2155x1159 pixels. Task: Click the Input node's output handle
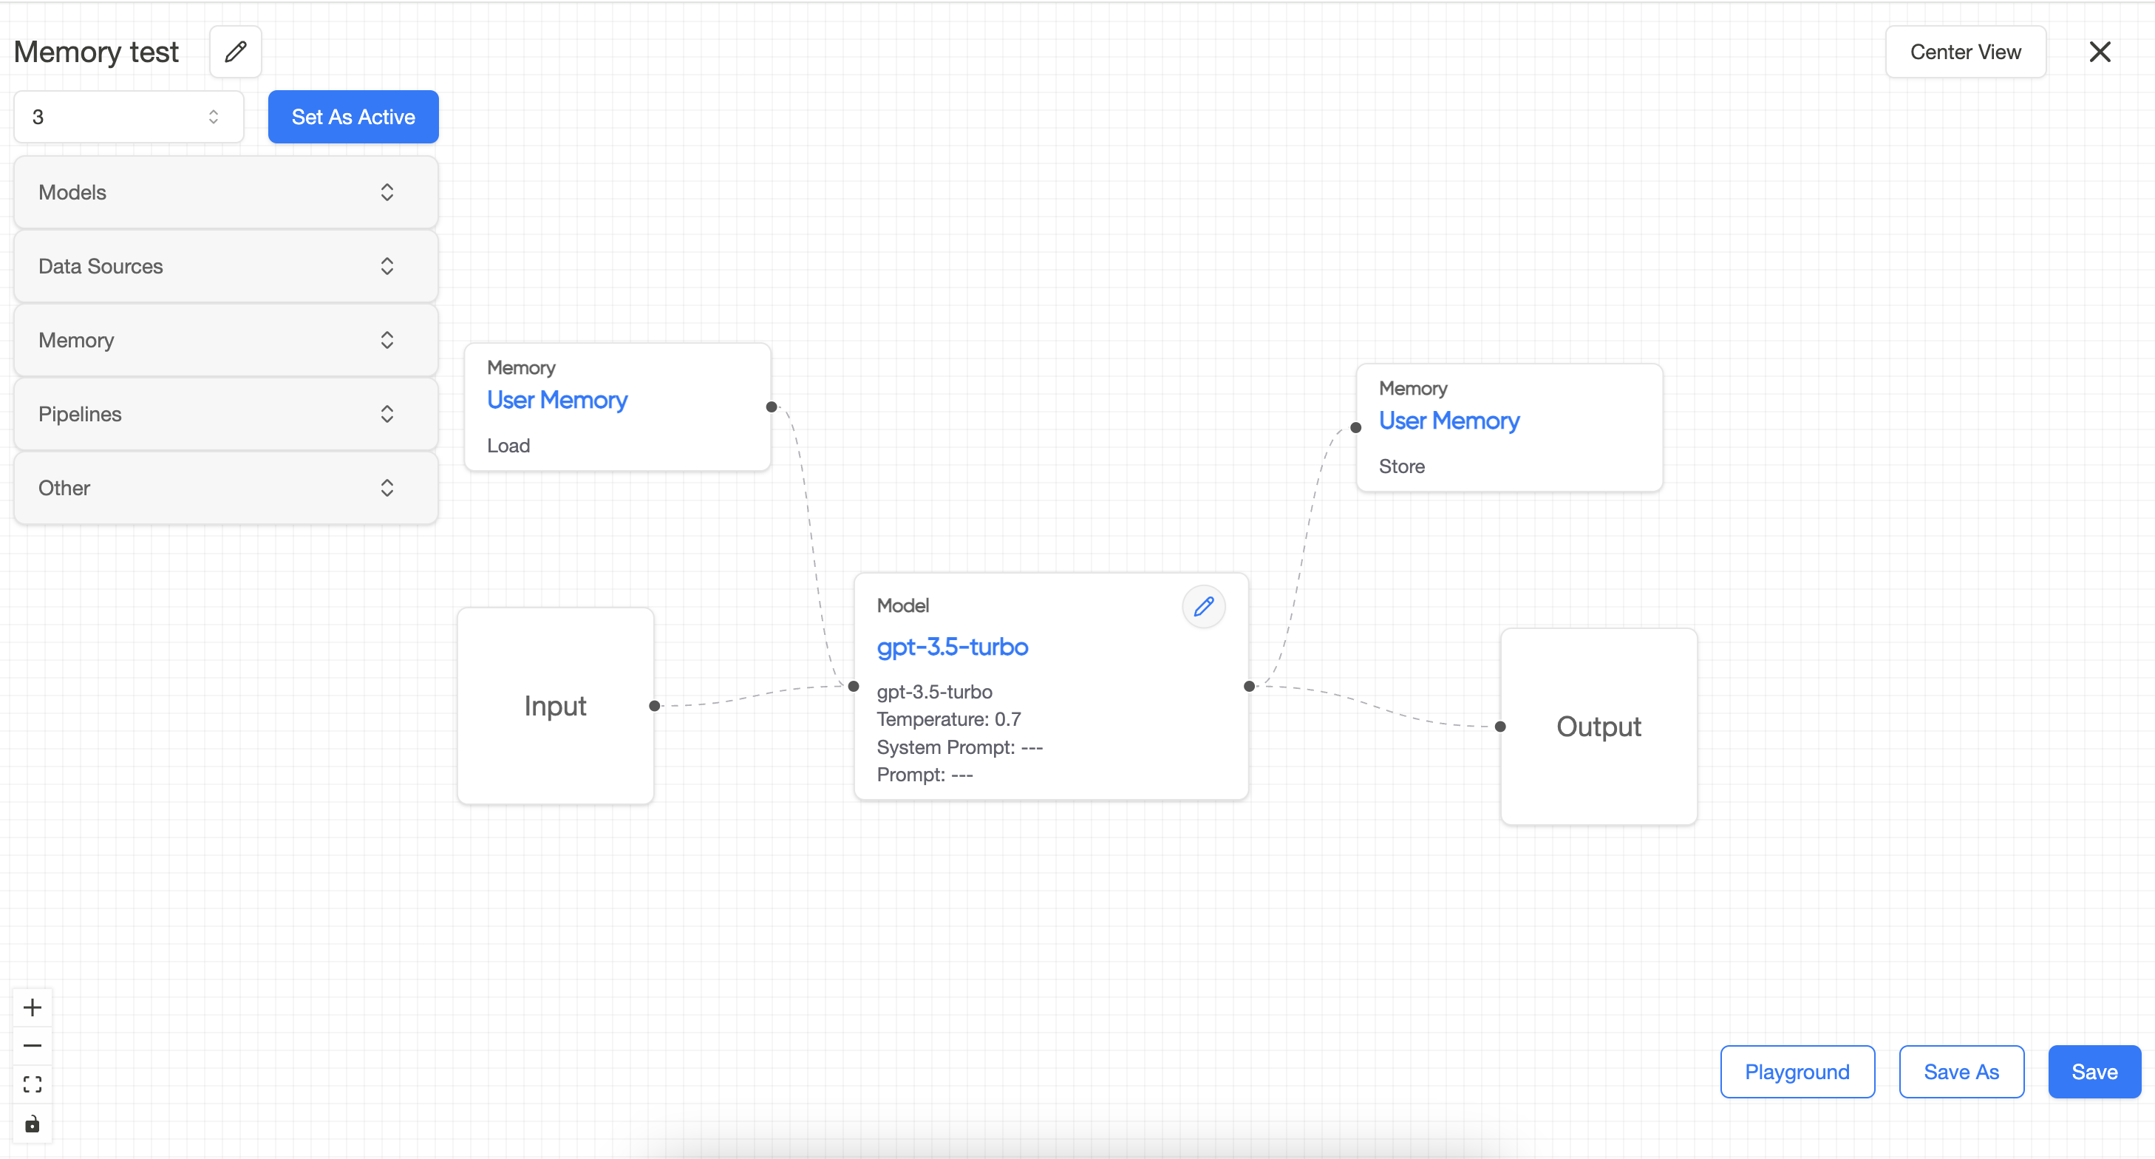click(654, 707)
